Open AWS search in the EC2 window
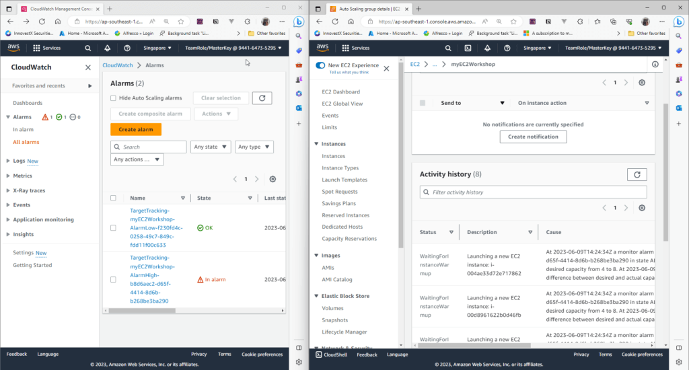The image size is (689, 370). tap(447, 48)
